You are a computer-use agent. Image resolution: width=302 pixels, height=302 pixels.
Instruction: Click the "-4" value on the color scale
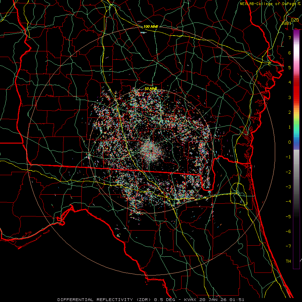[288, 202]
